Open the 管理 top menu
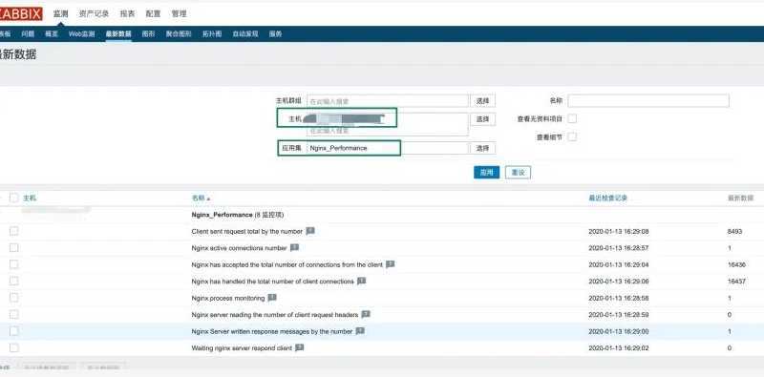 (179, 14)
